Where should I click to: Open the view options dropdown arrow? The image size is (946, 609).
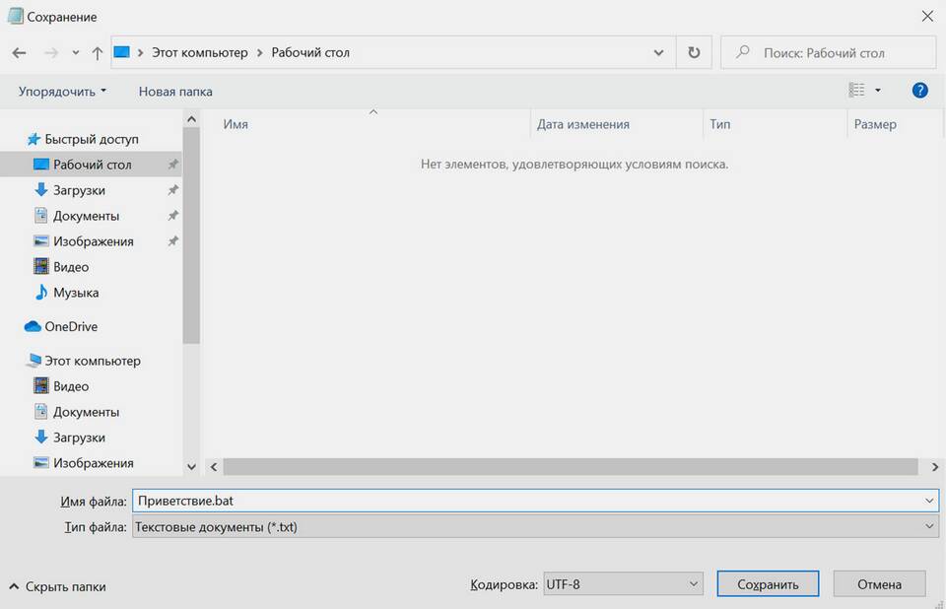pos(878,91)
